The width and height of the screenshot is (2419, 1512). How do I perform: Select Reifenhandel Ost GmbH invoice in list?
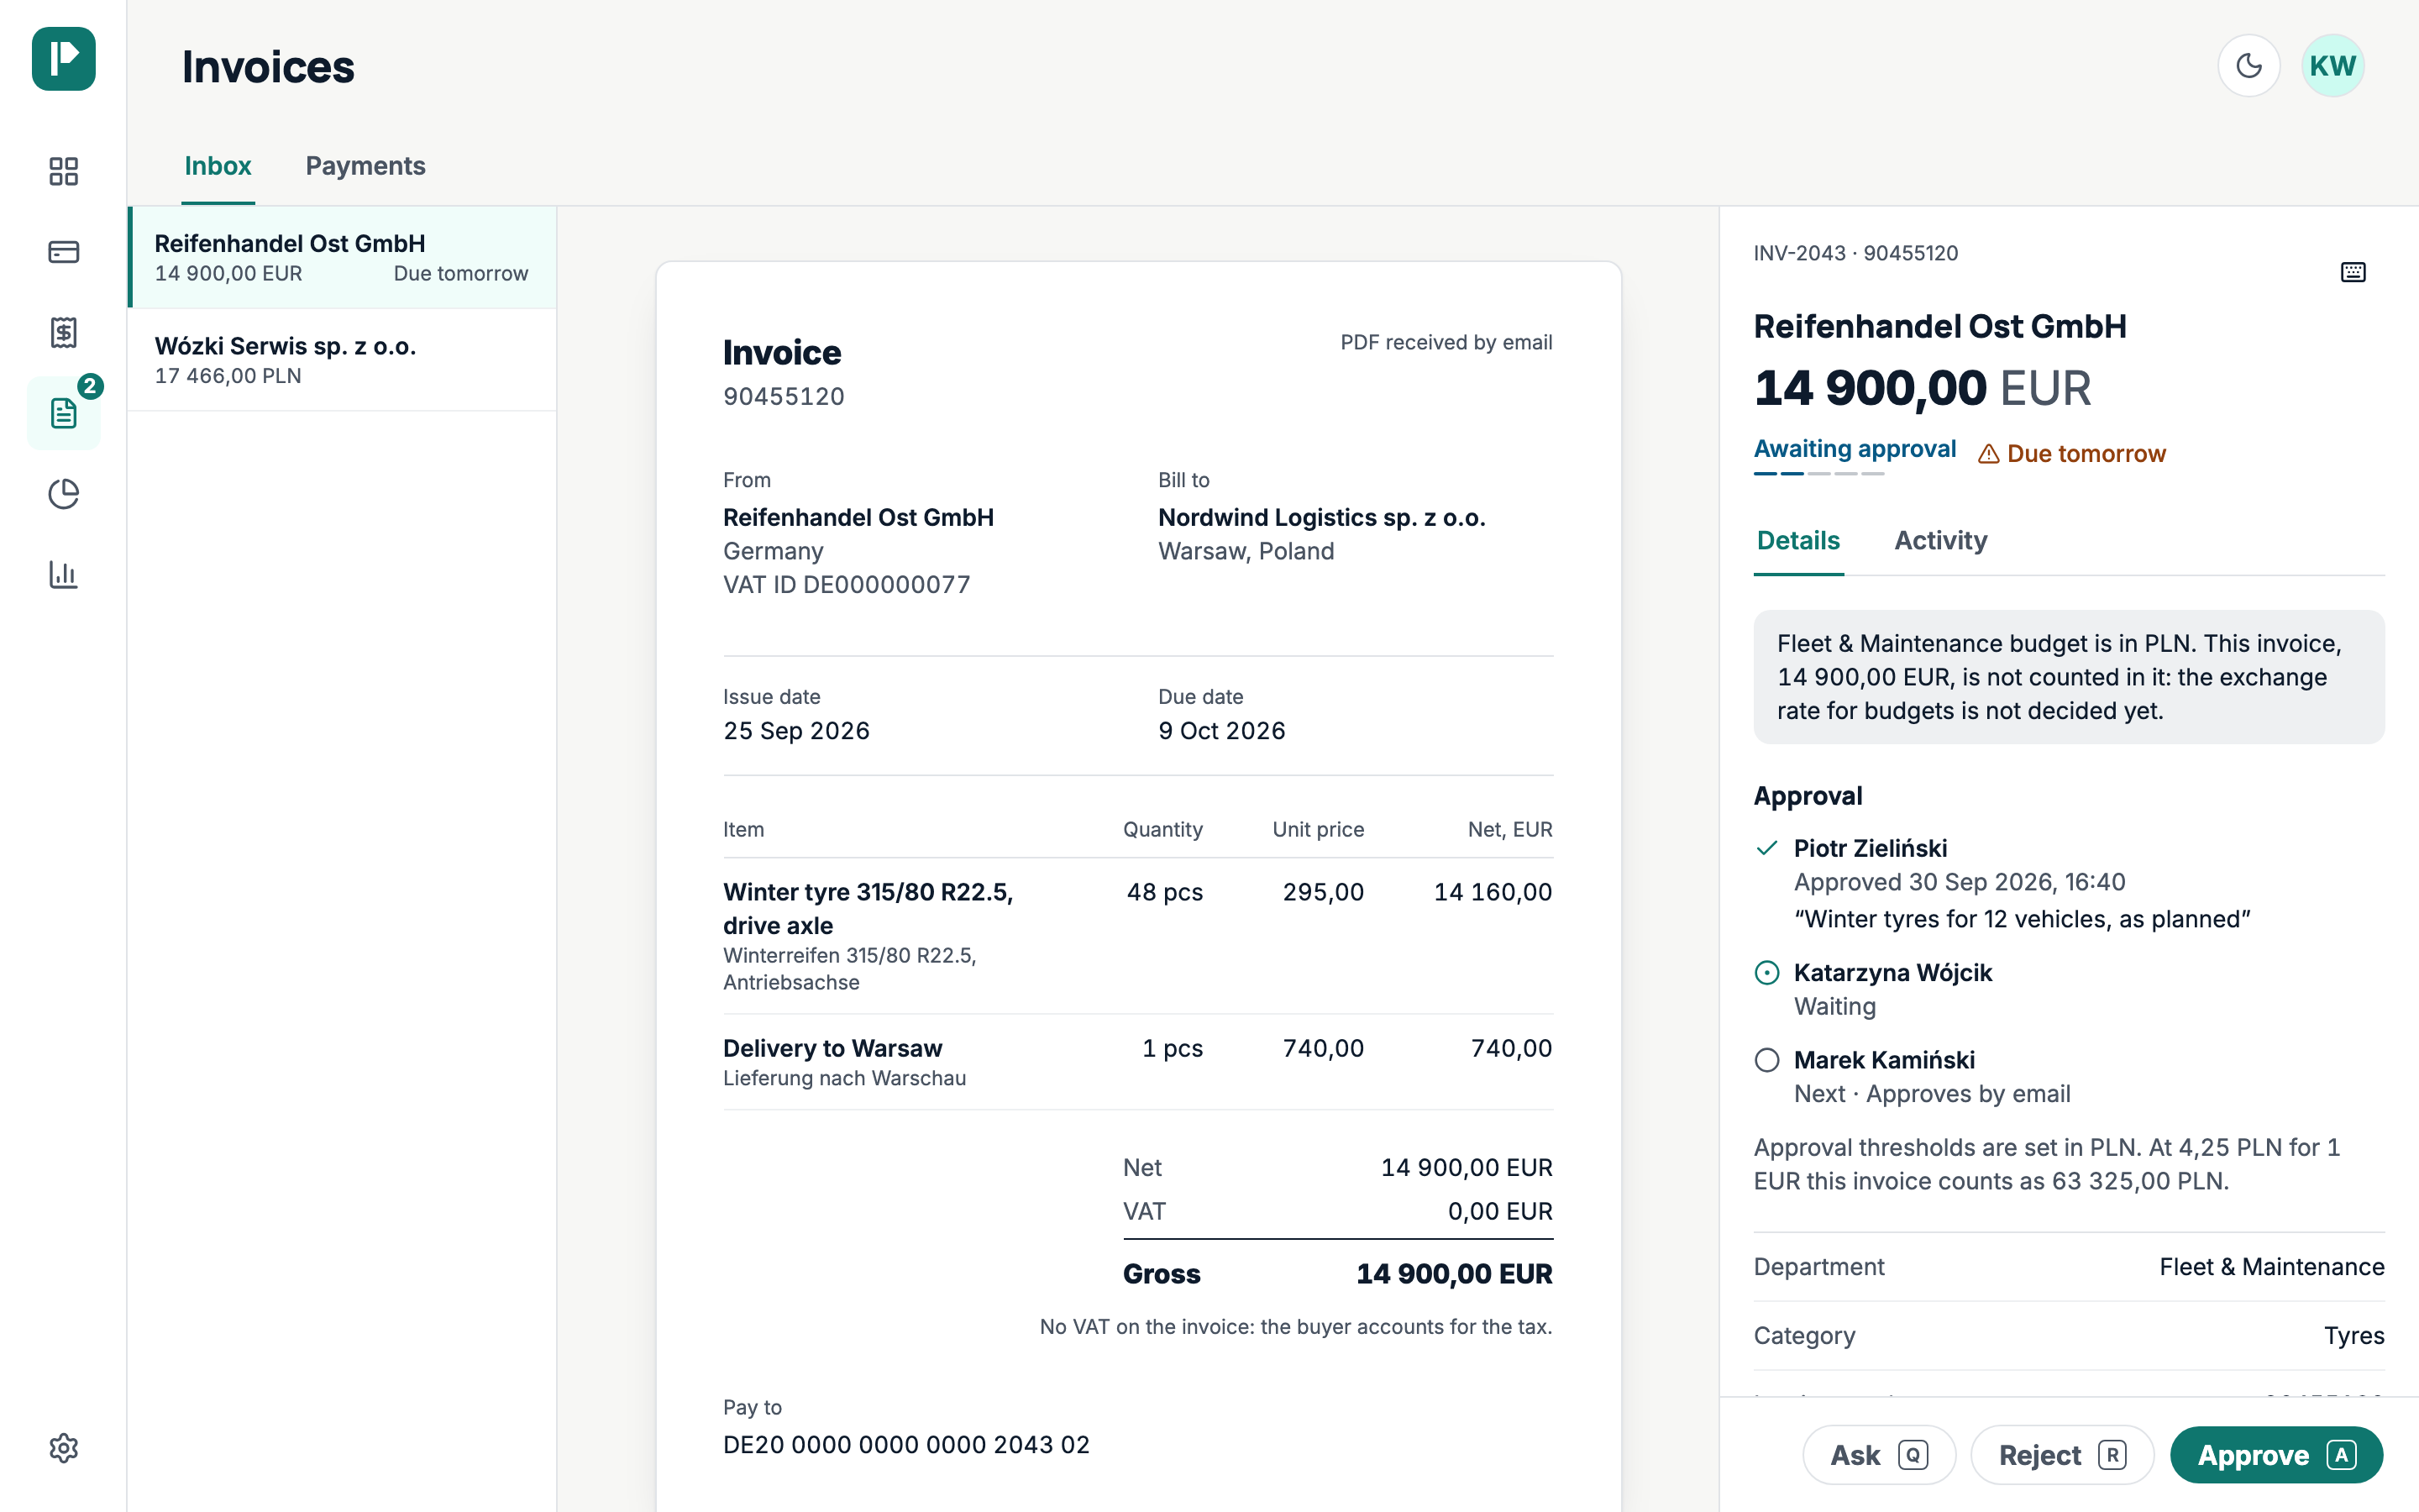pyautogui.click(x=342, y=258)
